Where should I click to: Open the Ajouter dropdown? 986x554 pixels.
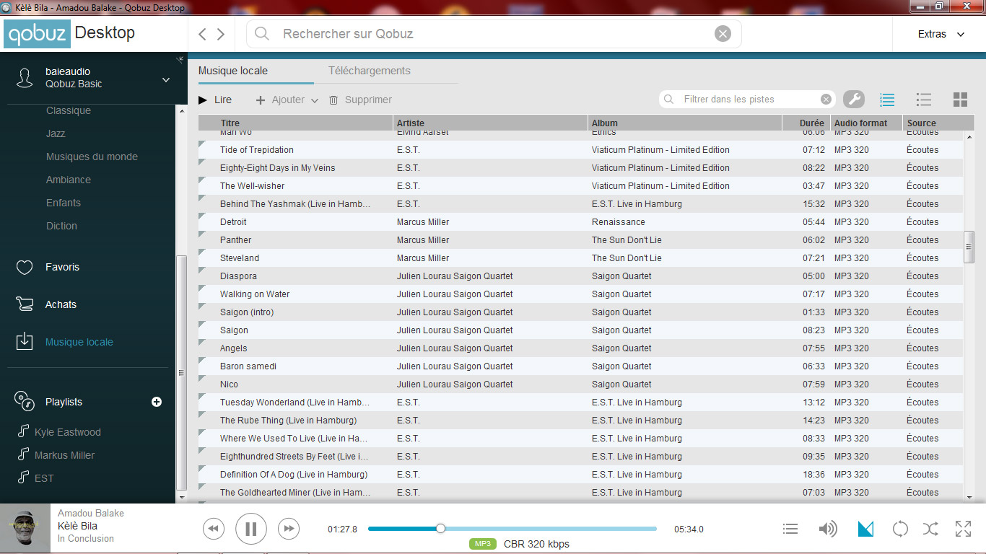click(x=287, y=100)
